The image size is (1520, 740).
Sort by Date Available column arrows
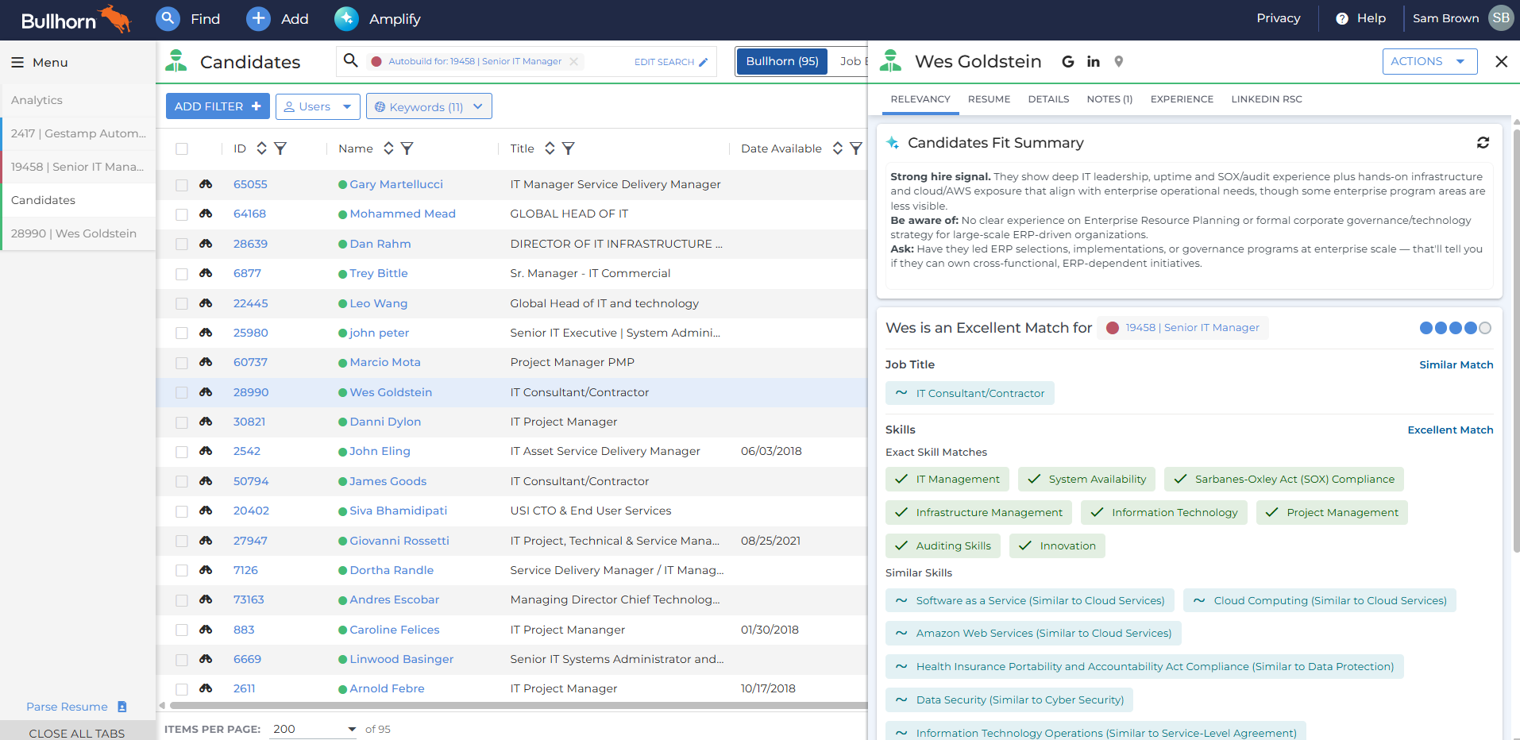(837, 148)
